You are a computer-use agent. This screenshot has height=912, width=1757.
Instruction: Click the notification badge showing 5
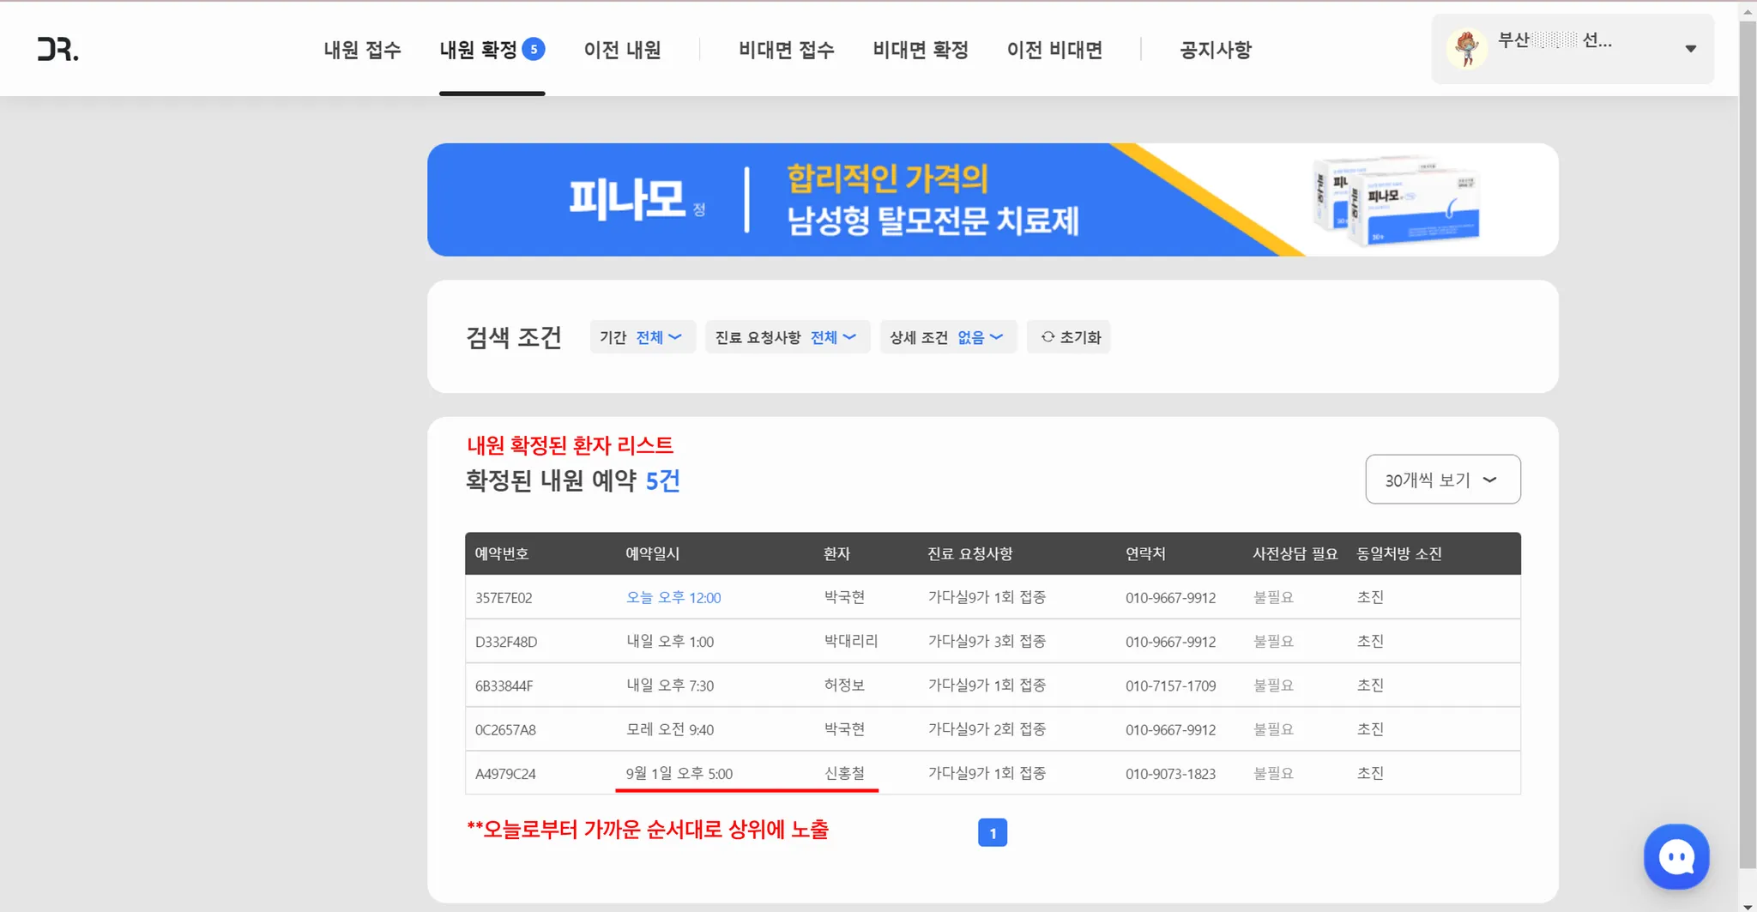(534, 49)
